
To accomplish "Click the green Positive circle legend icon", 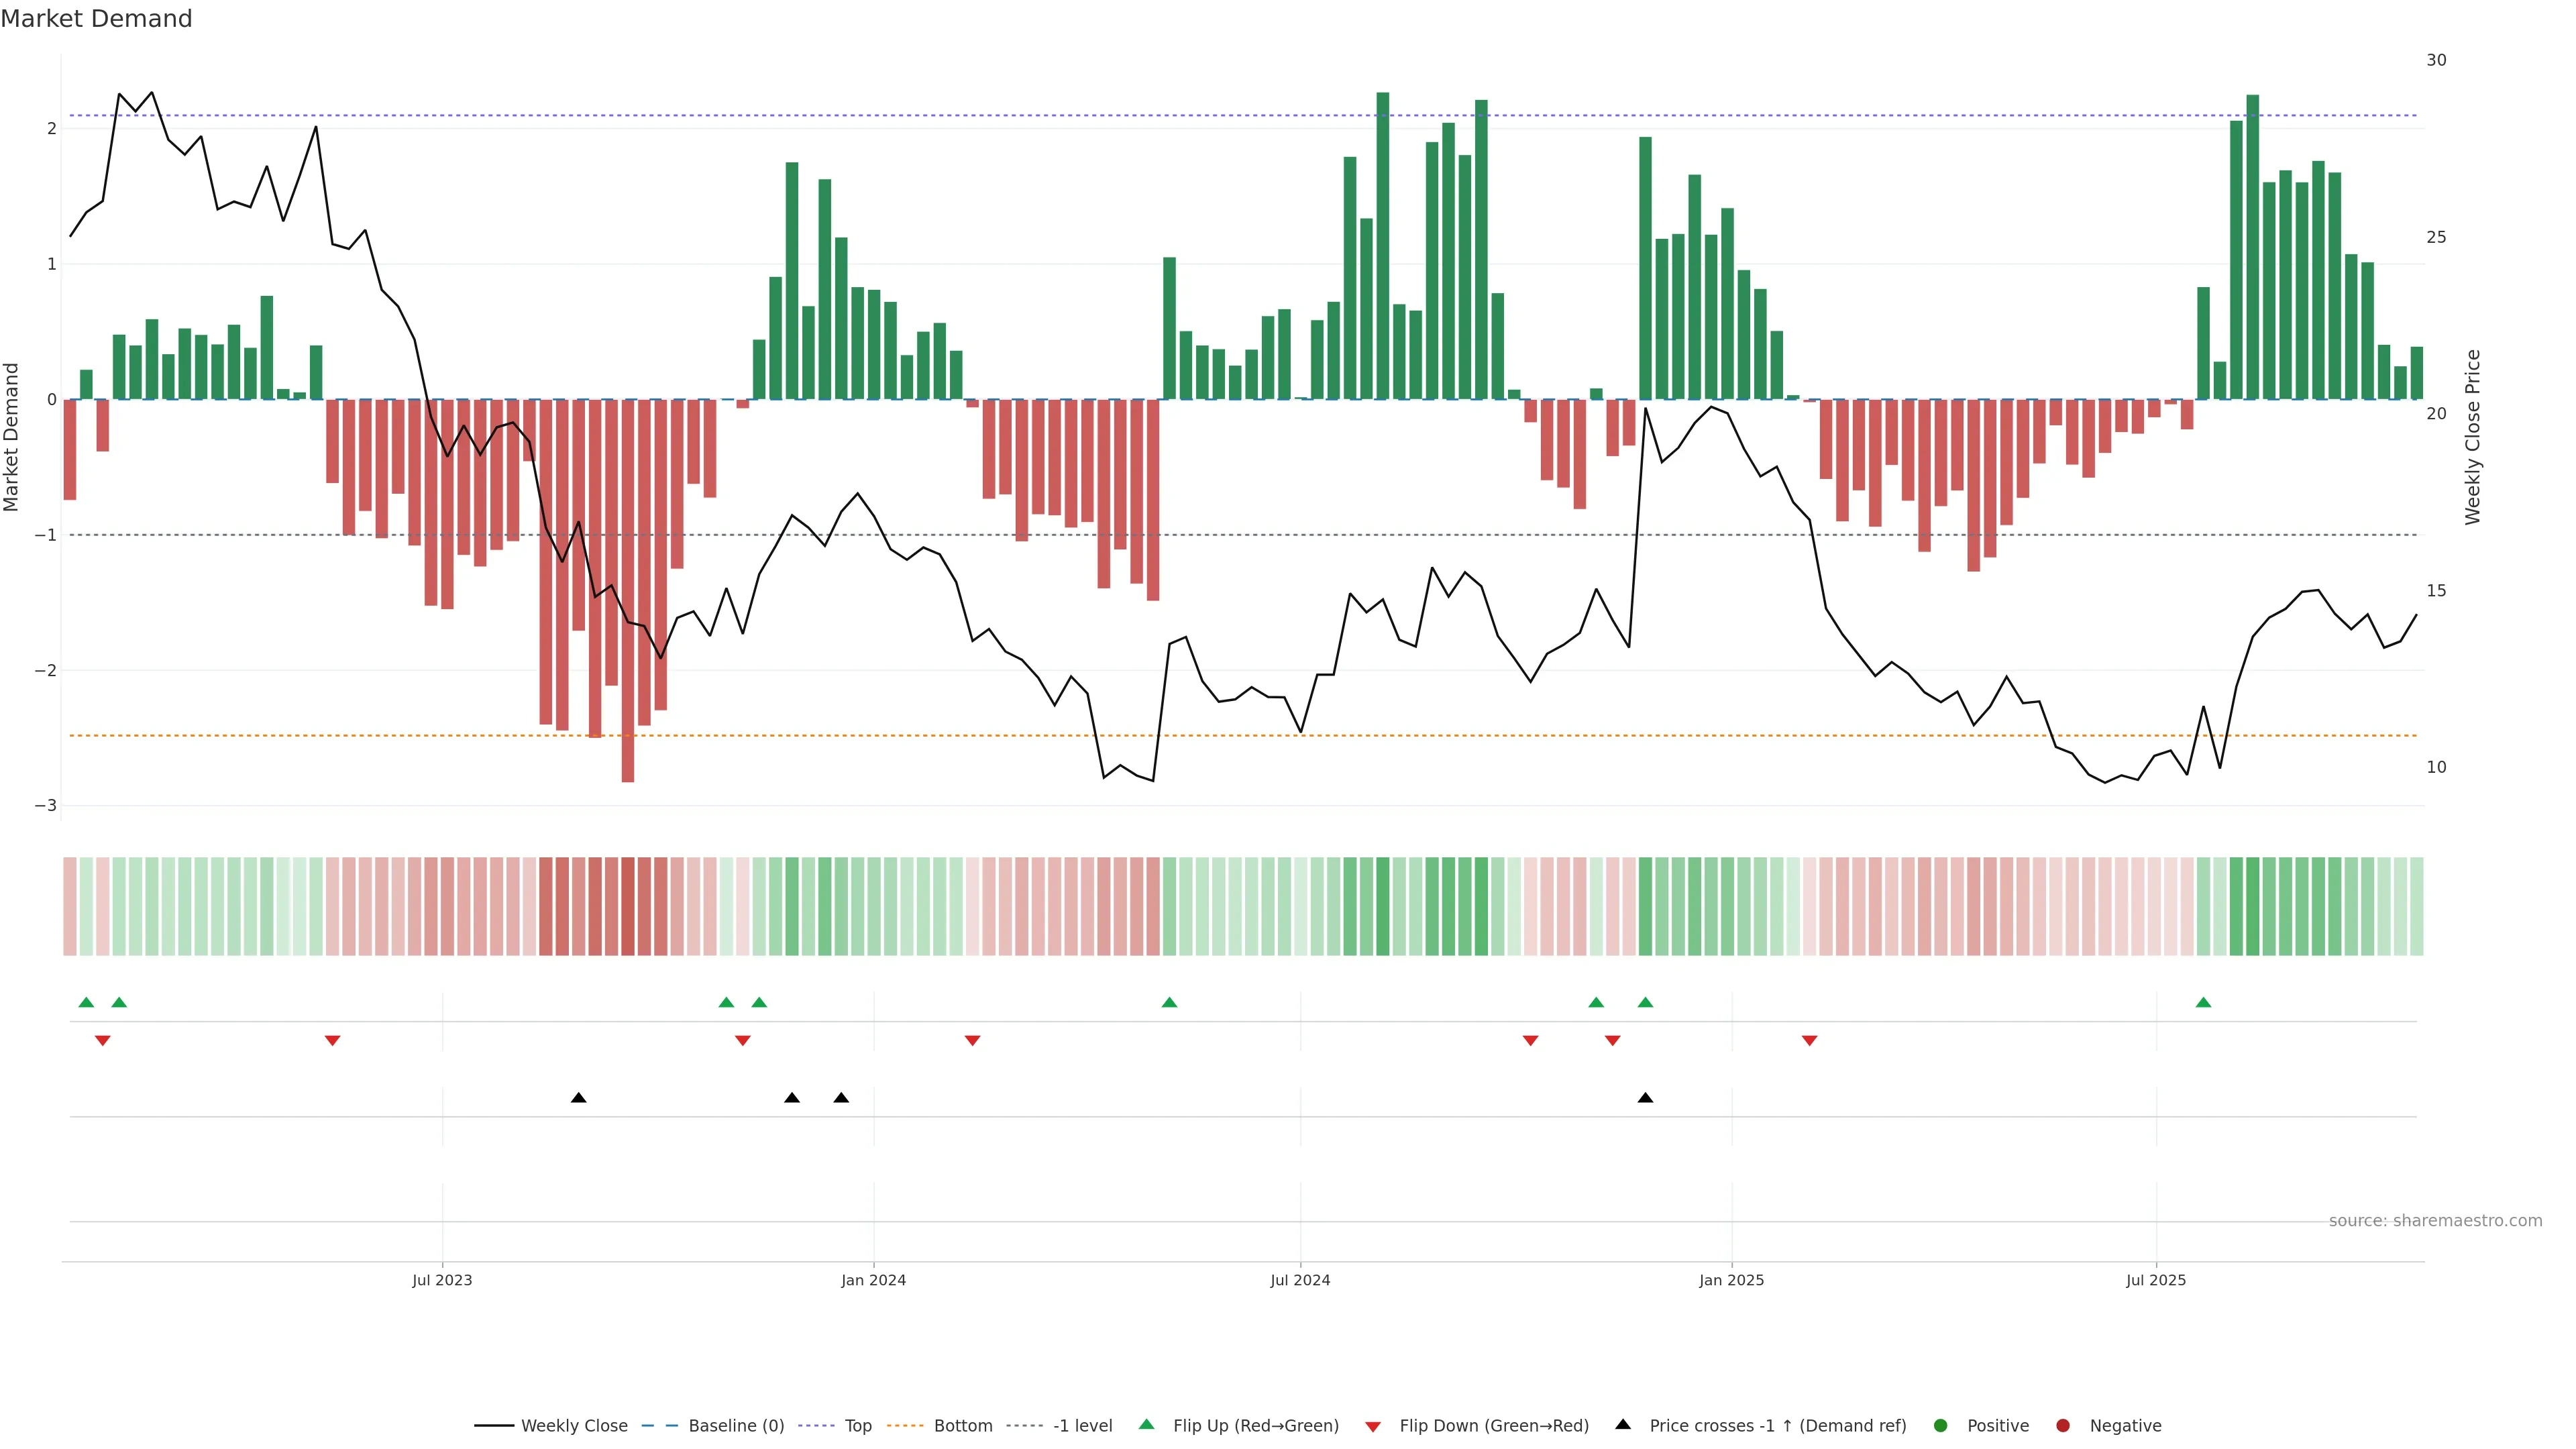I will [x=1941, y=1425].
